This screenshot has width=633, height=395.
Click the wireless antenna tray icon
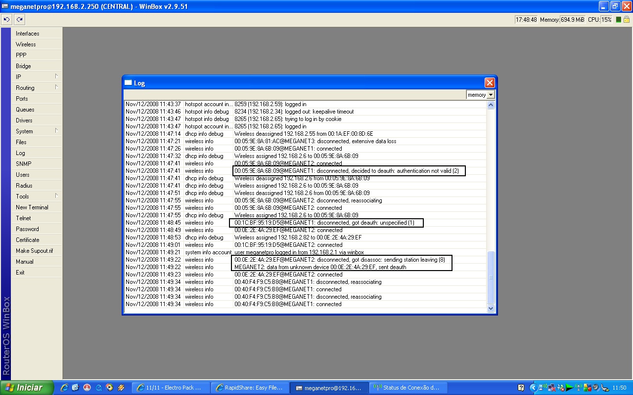coord(578,388)
